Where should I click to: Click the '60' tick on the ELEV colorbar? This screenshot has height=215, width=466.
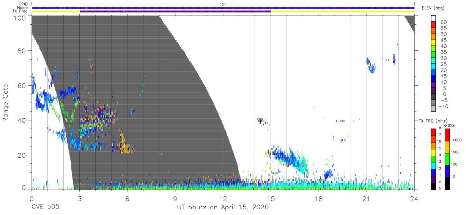[x=443, y=22]
